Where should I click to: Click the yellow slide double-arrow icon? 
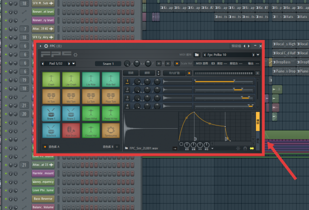pos(252,148)
